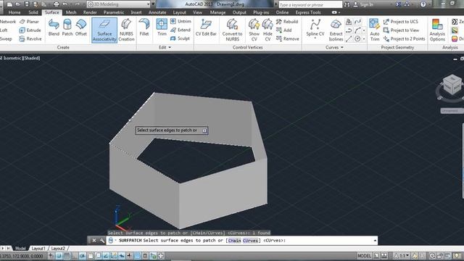Click Add control vertices

point(283,30)
